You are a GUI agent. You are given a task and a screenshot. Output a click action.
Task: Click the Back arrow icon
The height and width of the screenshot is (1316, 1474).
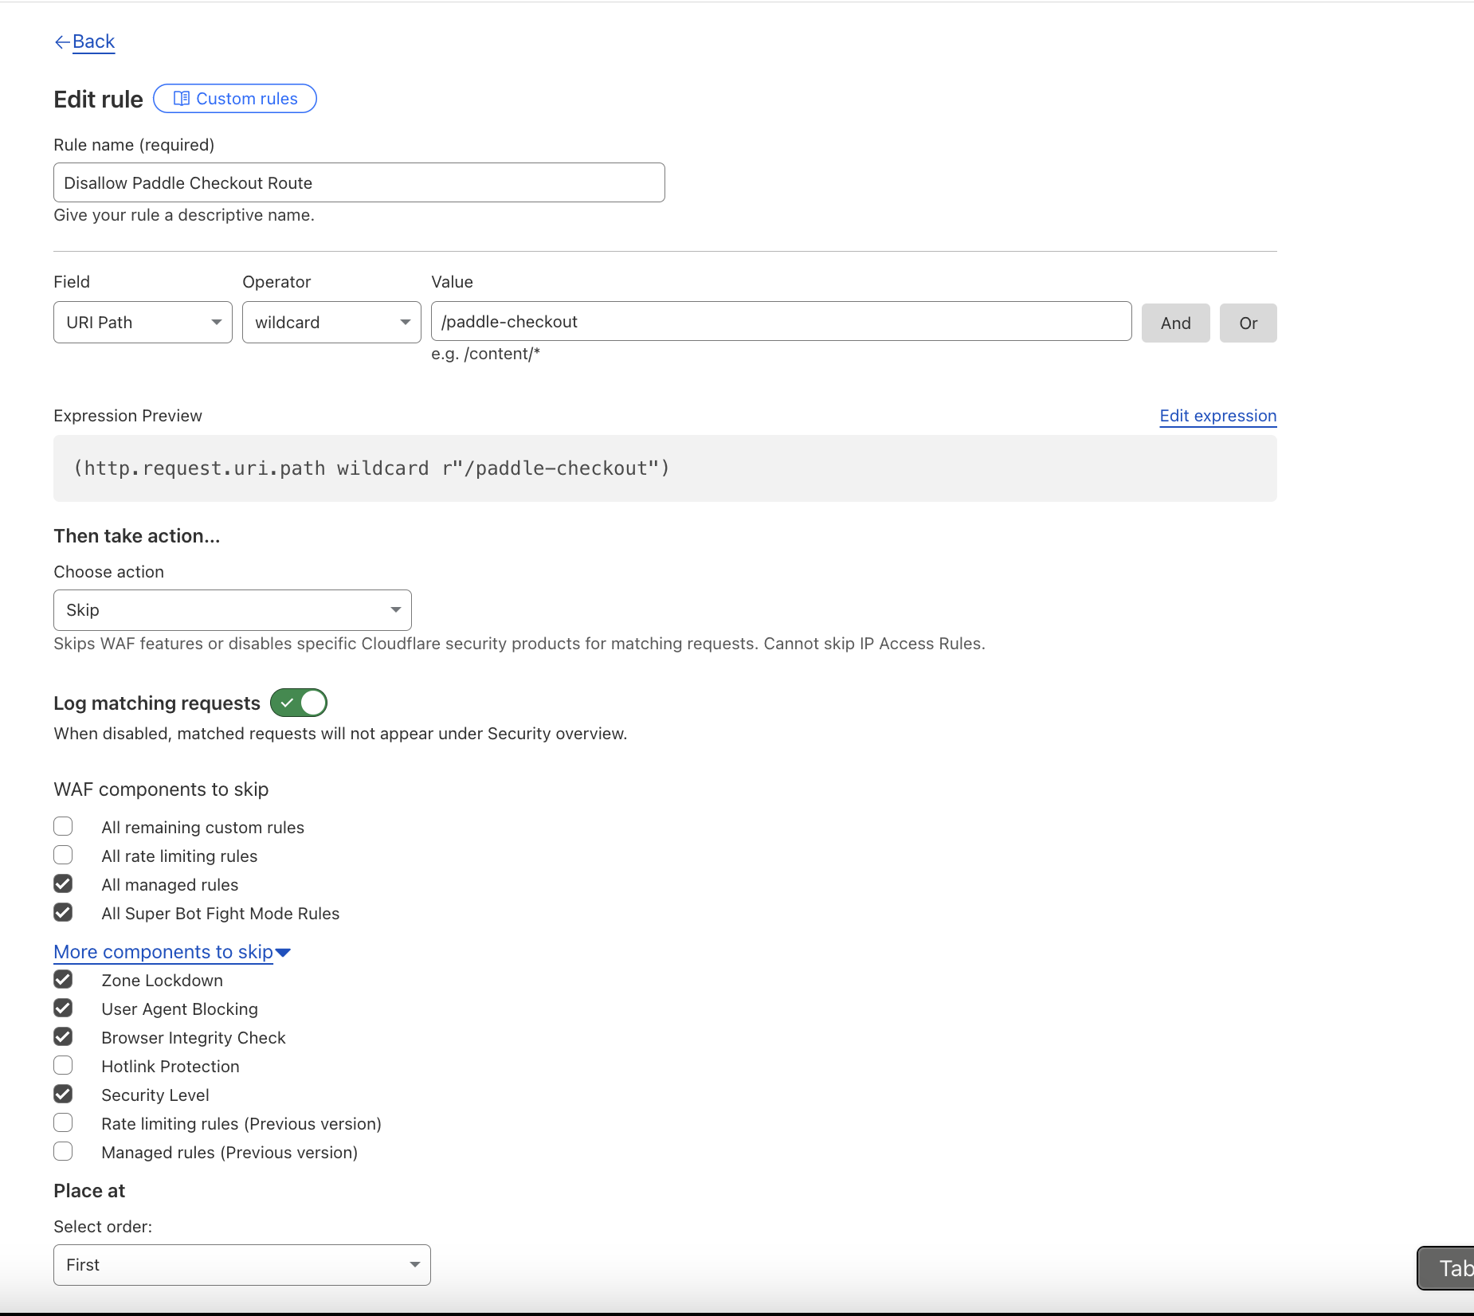click(x=61, y=42)
